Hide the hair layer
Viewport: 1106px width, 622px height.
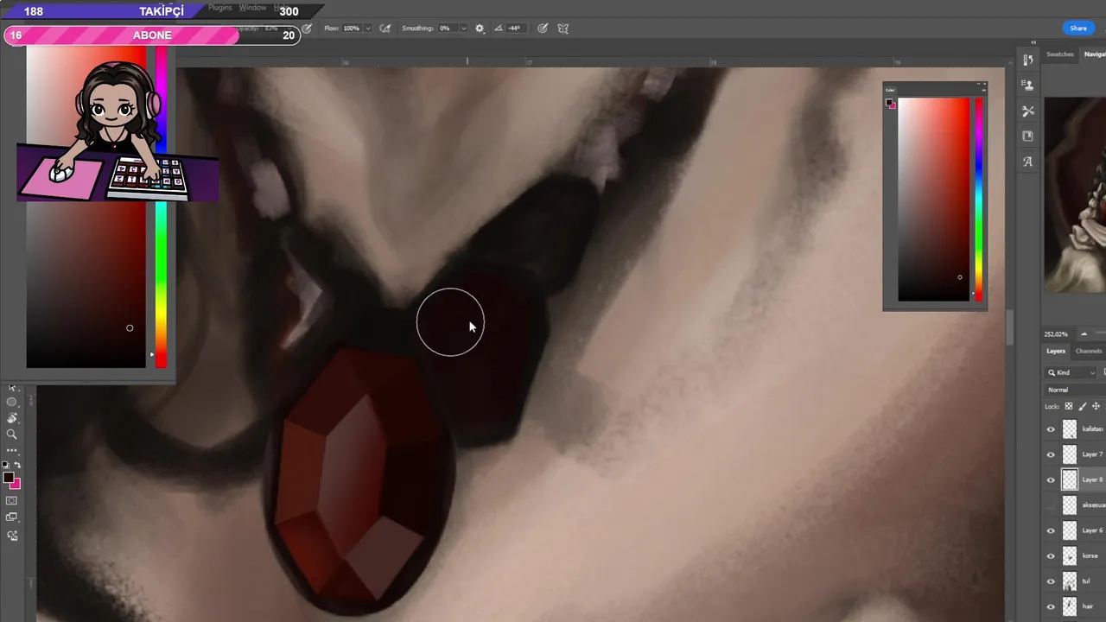(x=1051, y=606)
